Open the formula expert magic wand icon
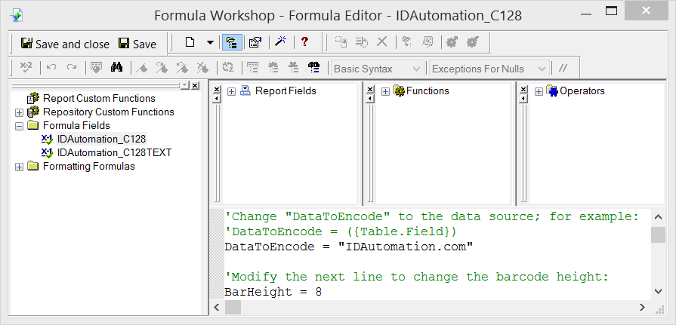This screenshot has height=325, width=676. [x=281, y=41]
